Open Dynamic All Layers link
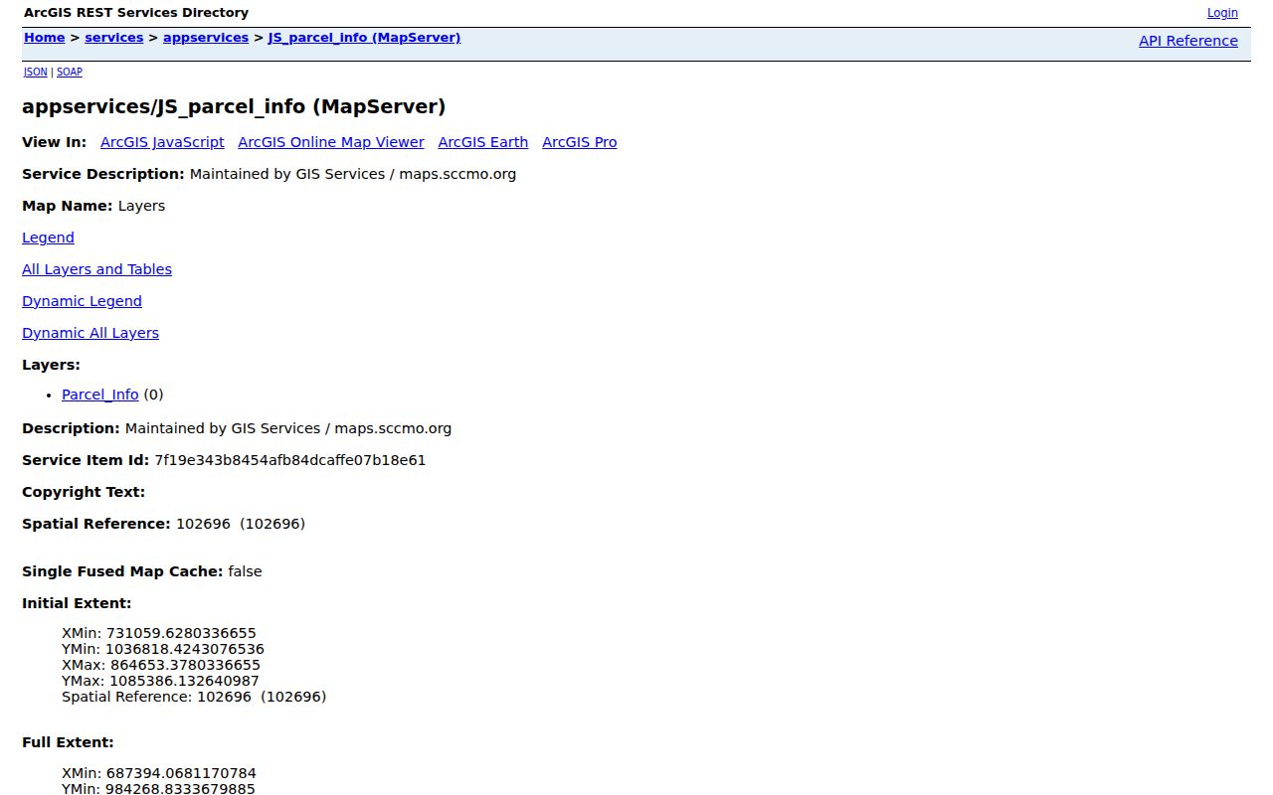1273x795 pixels. (91, 333)
